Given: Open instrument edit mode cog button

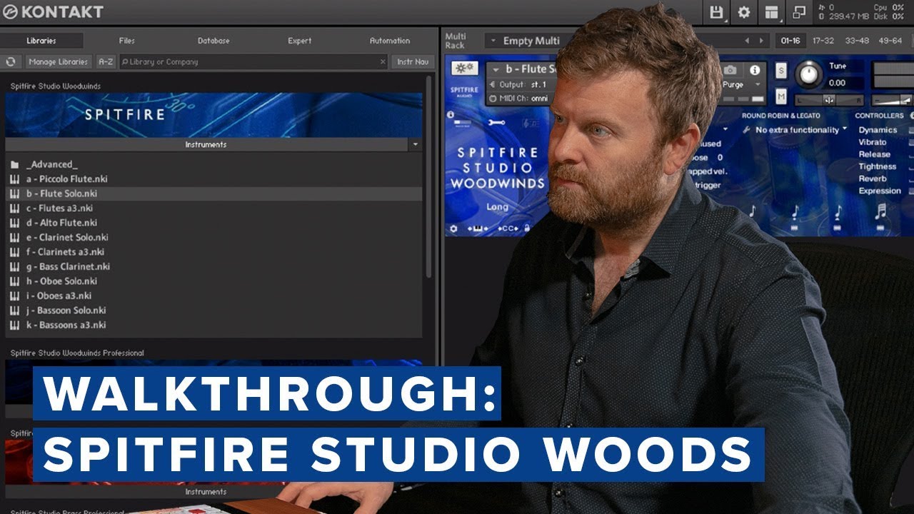Looking at the screenshot, I should click(464, 69).
